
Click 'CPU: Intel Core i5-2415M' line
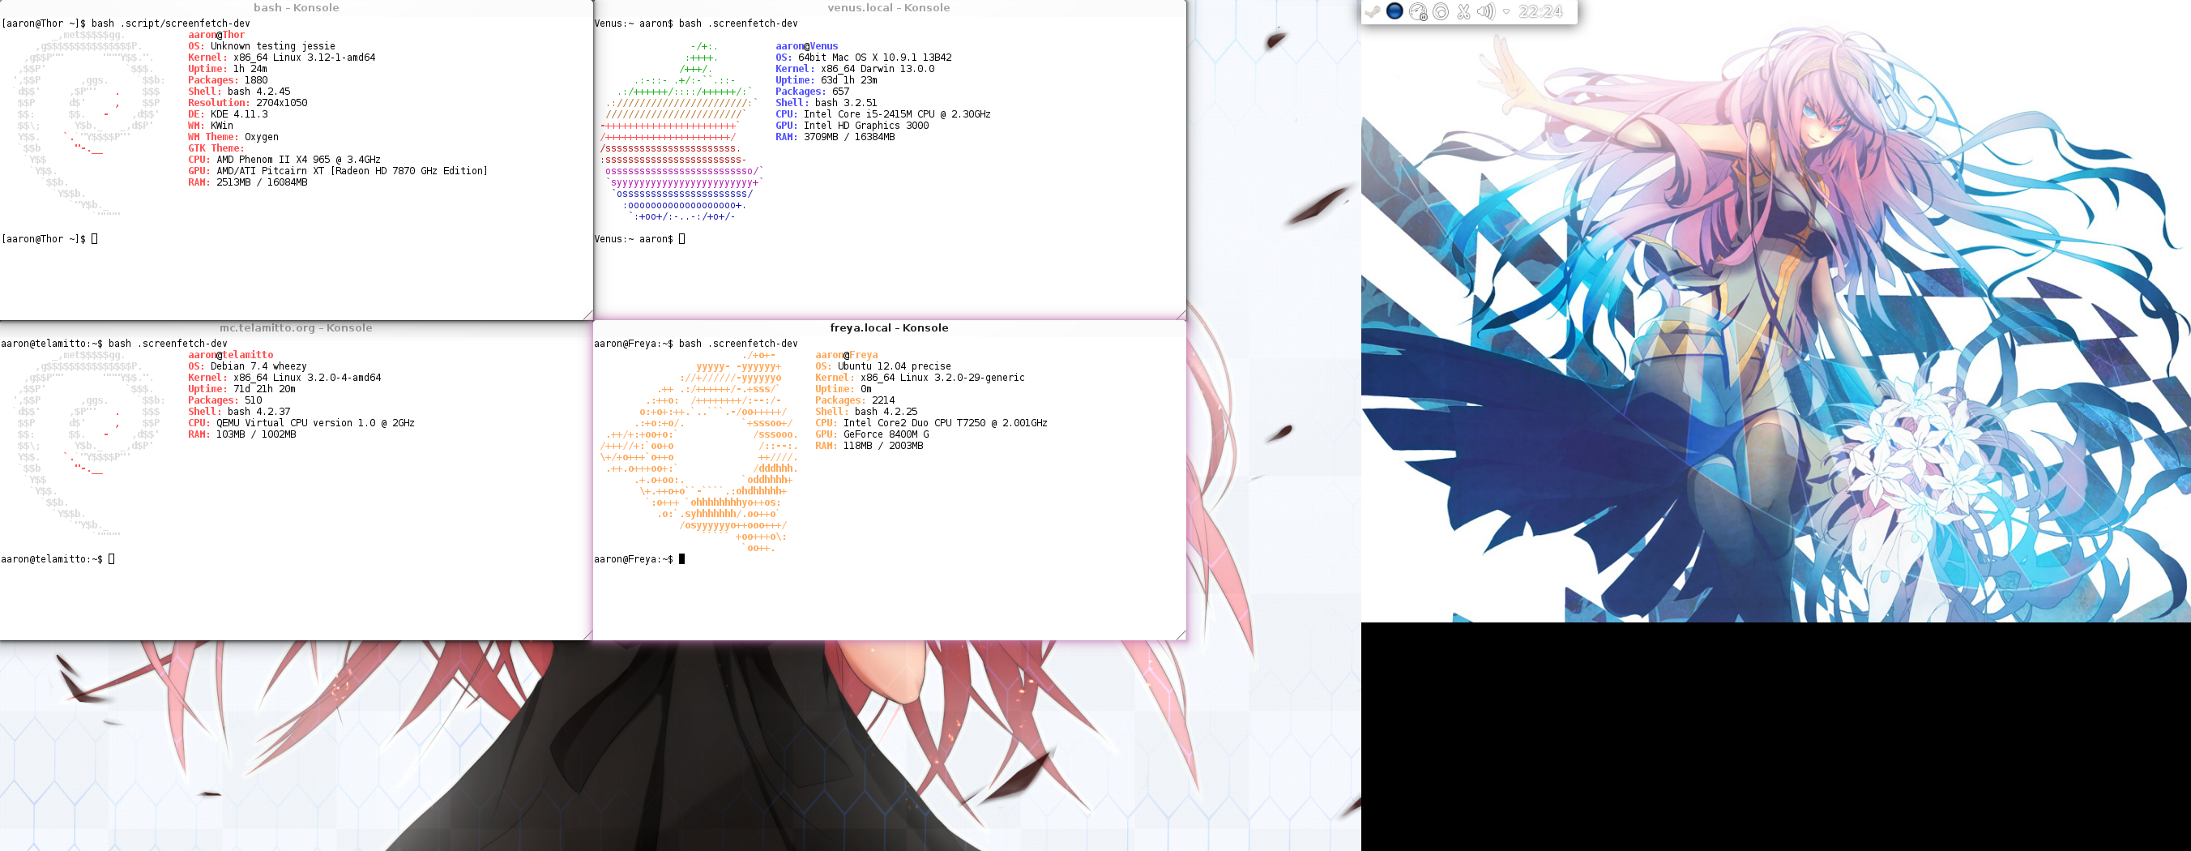click(883, 114)
